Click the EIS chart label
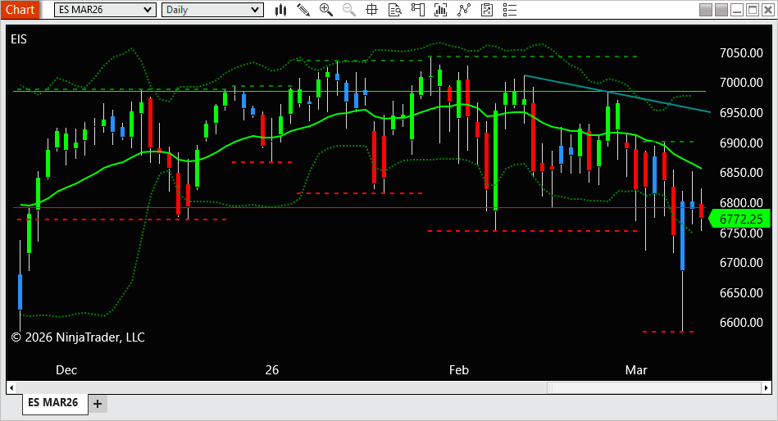778x421 pixels. pyautogui.click(x=19, y=39)
